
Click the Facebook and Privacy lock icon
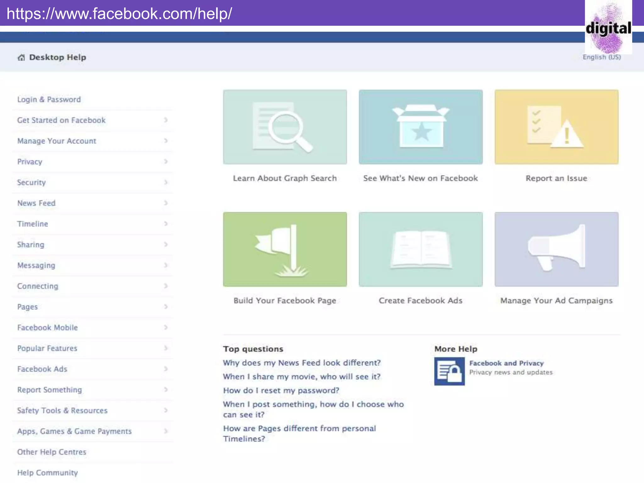click(x=449, y=371)
